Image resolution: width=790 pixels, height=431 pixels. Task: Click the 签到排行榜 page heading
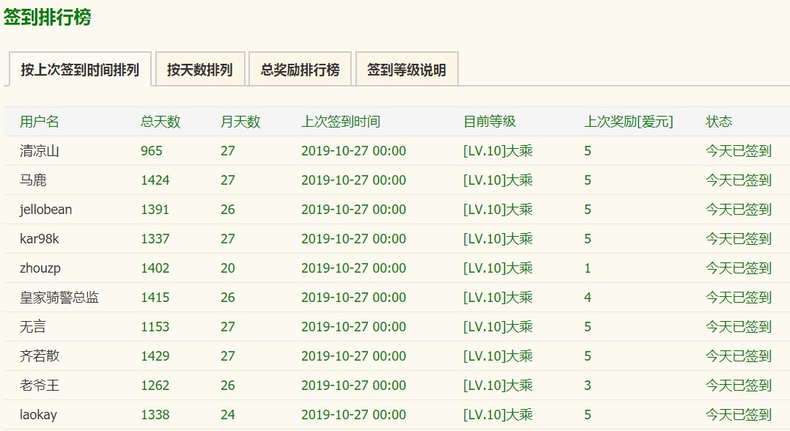pos(48,17)
